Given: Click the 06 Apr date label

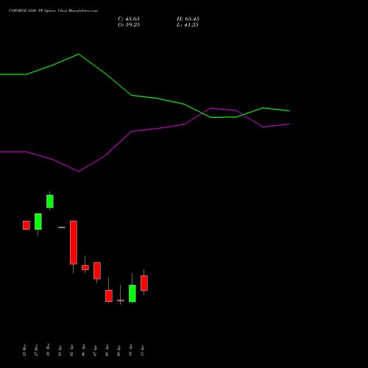Looking at the screenshot, I should [83, 350].
